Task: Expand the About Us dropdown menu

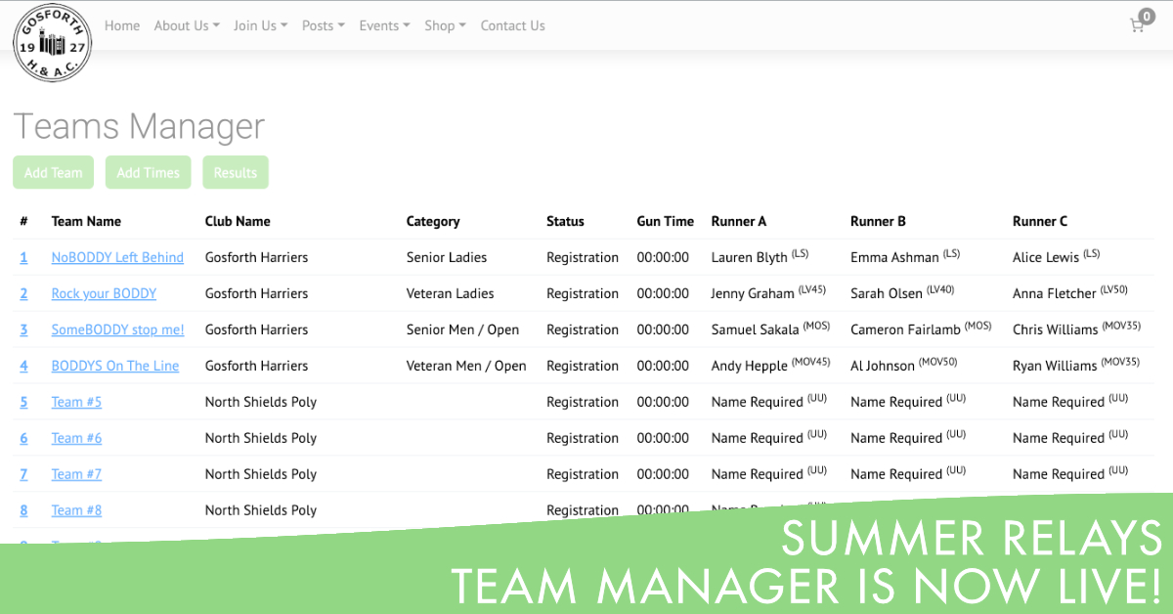Action: (187, 25)
